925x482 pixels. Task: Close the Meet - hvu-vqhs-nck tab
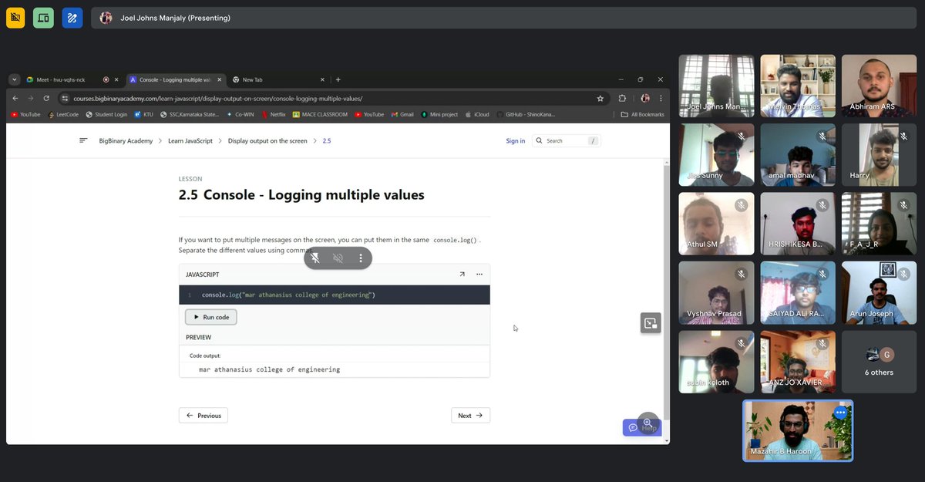116,79
